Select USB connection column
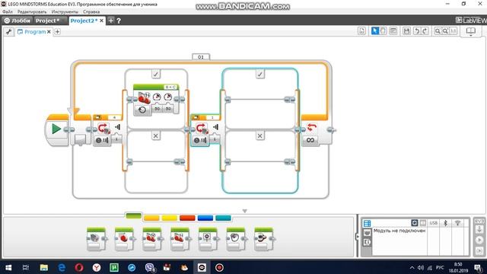The height and width of the screenshot is (274, 487). coord(434,223)
